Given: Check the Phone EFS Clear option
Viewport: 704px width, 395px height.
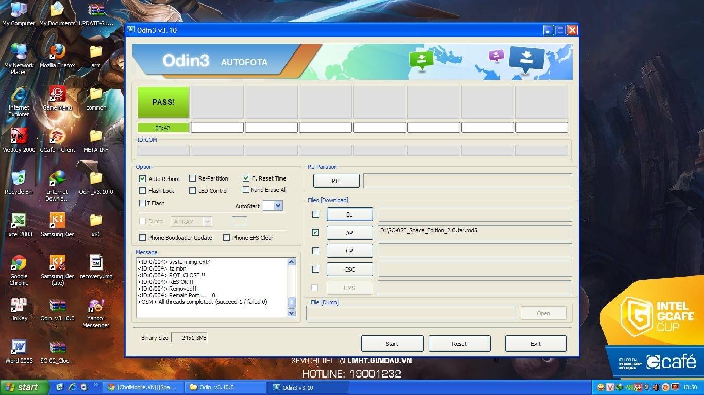Looking at the screenshot, I should coord(226,238).
